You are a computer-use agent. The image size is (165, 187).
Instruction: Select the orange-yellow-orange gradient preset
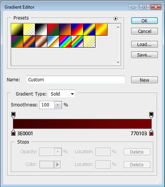click(x=101, y=30)
